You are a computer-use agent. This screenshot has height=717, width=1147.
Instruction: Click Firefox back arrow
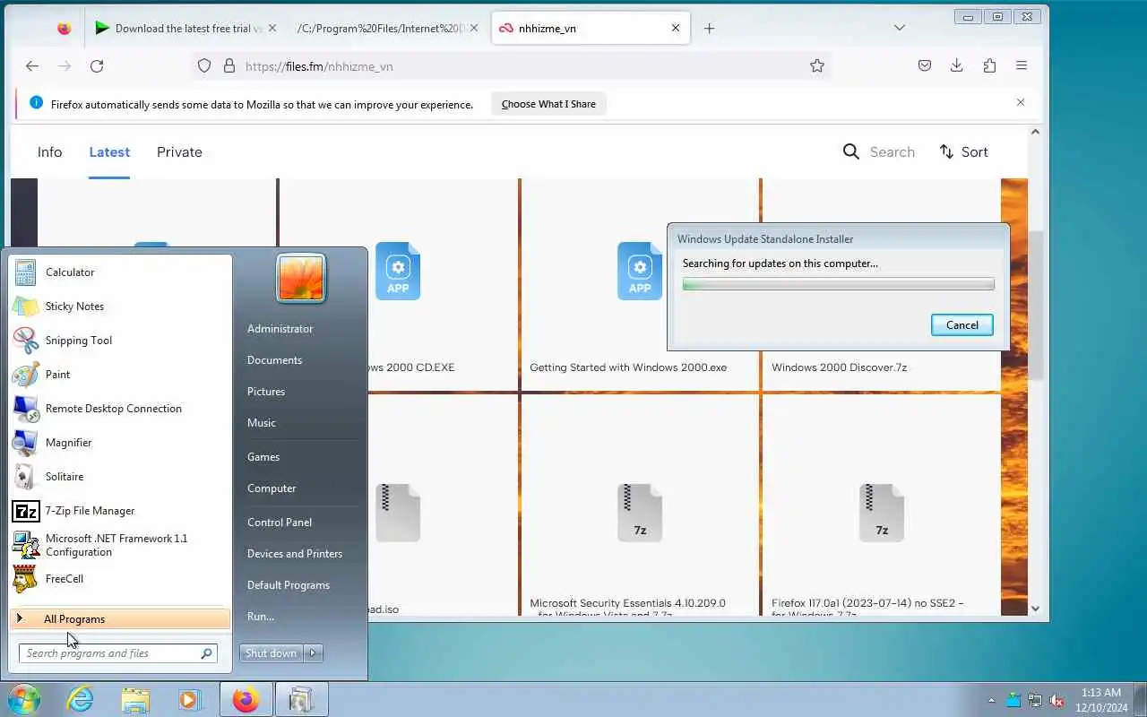coord(32,65)
